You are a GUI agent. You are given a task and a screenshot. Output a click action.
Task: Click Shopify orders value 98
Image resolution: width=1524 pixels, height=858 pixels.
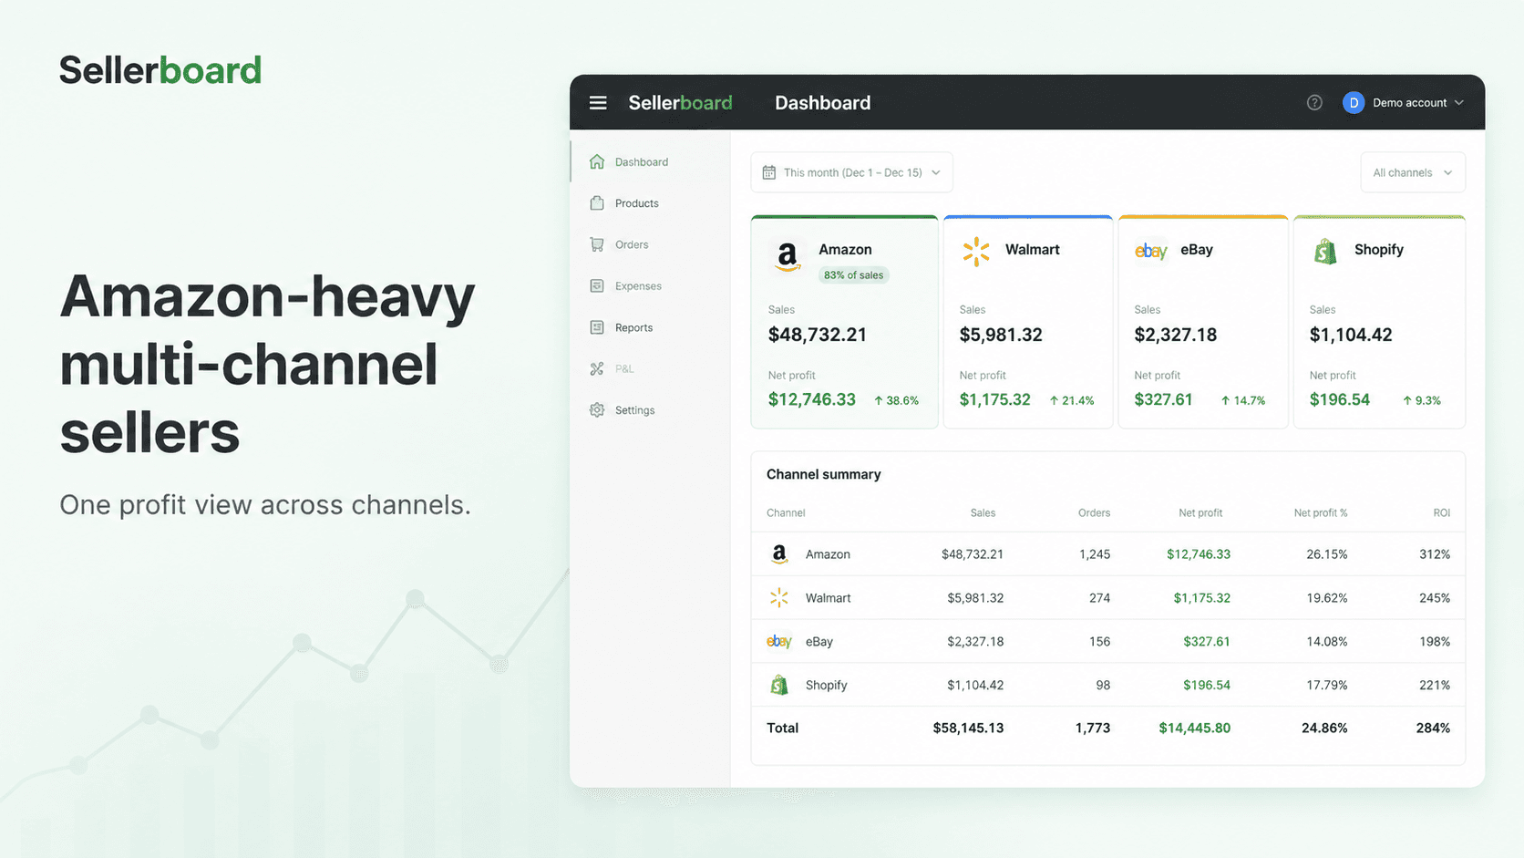[x=1103, y=685]
